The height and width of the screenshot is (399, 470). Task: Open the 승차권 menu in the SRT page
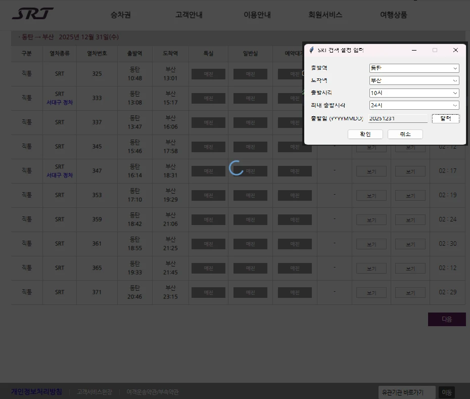[120, 15]
